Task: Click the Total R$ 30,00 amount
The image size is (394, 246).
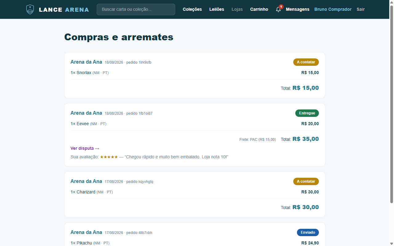Action: 306,207
